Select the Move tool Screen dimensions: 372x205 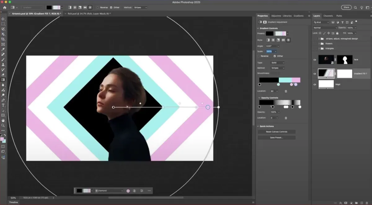3,19
